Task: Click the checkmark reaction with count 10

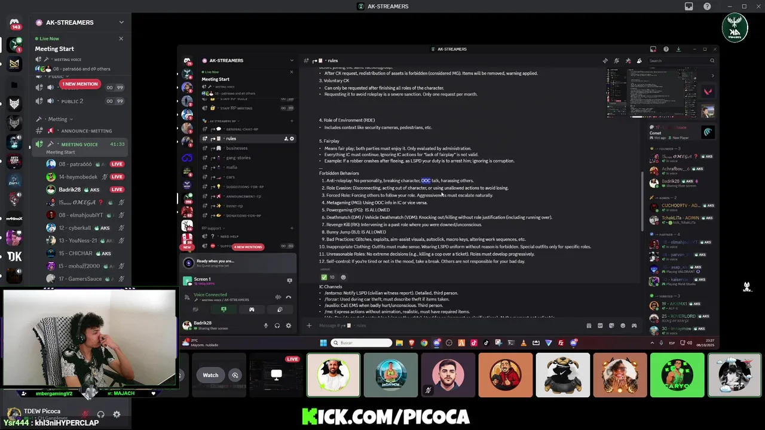Action: tap(328, 277)
